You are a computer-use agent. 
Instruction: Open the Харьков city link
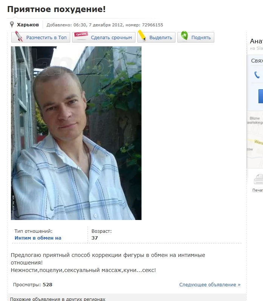coord(28,25)
